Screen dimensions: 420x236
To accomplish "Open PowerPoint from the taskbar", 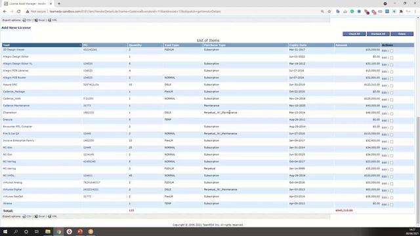I will tap(80, 231).
